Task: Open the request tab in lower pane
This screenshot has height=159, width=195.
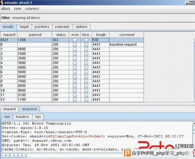Action: coord(10,109)
